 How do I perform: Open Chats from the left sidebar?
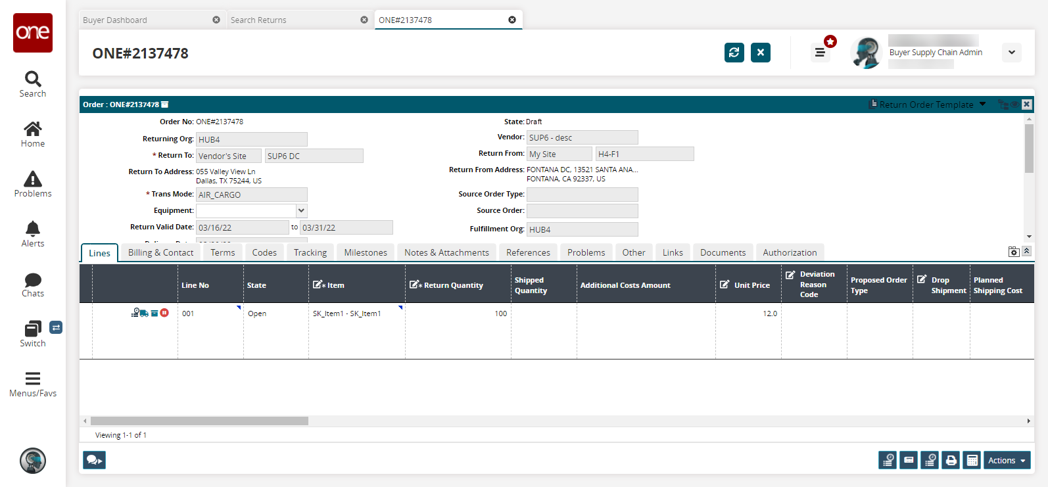coord(33,284)
